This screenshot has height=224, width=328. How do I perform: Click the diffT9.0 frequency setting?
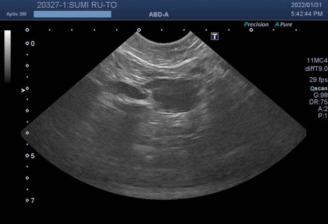pyautogui.click(x=315, y=68)
